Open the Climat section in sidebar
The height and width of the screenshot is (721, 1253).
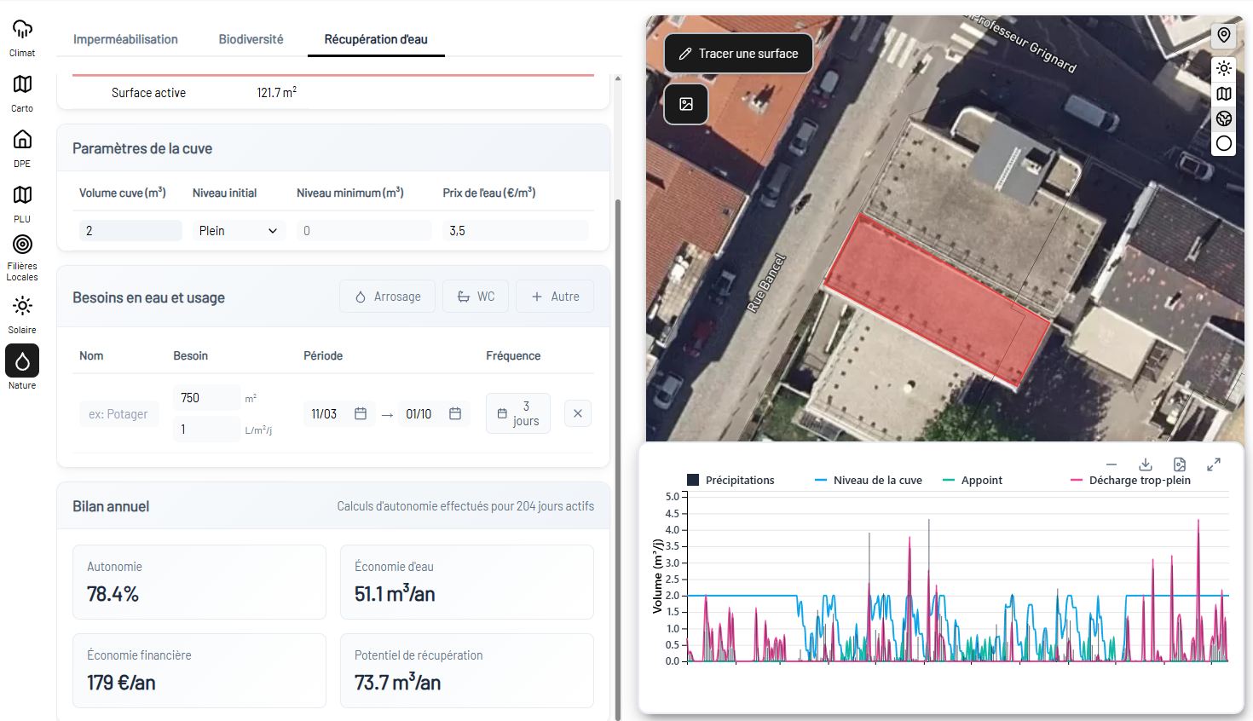pyautogui.click(x=22, y=38)
